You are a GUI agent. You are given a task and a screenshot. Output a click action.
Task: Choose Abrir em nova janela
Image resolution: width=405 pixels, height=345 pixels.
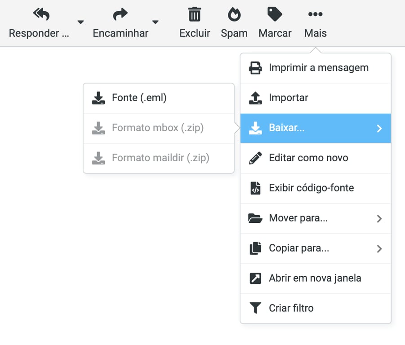pos(316,279)
